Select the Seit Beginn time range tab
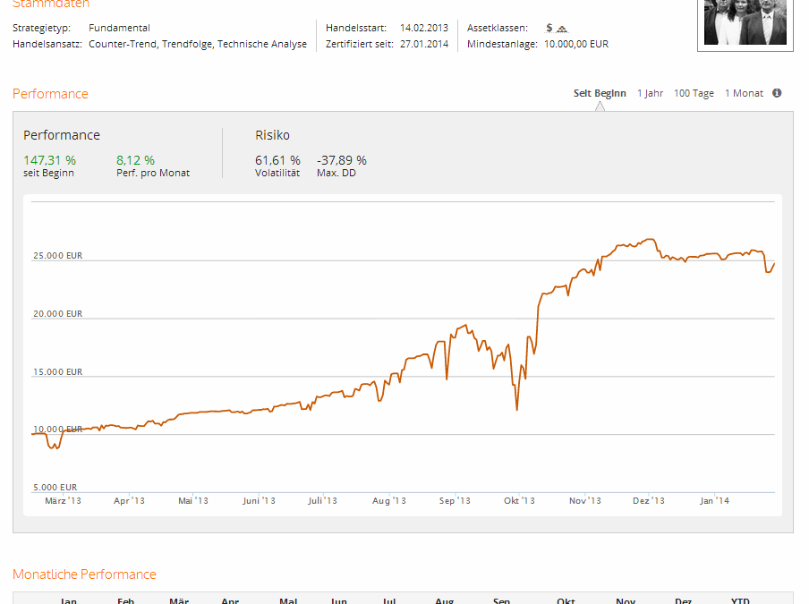 pyautogui.click(x=600, y=93)
